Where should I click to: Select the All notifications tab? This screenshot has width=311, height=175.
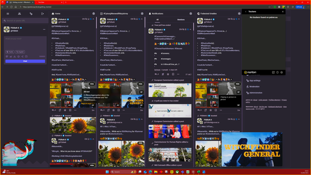[158, 19]
